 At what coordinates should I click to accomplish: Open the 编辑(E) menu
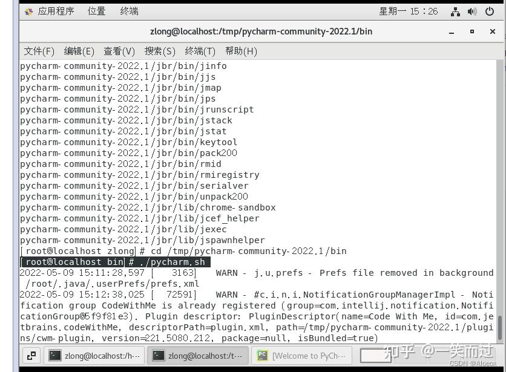tap(79, 51)
